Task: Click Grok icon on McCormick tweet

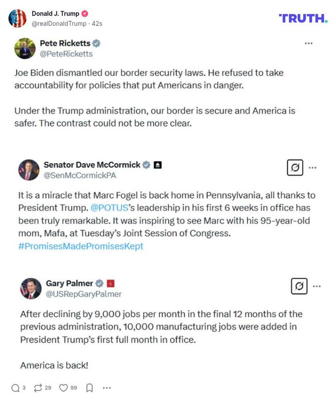Action: pyautogui.click(x=295, y=168)
